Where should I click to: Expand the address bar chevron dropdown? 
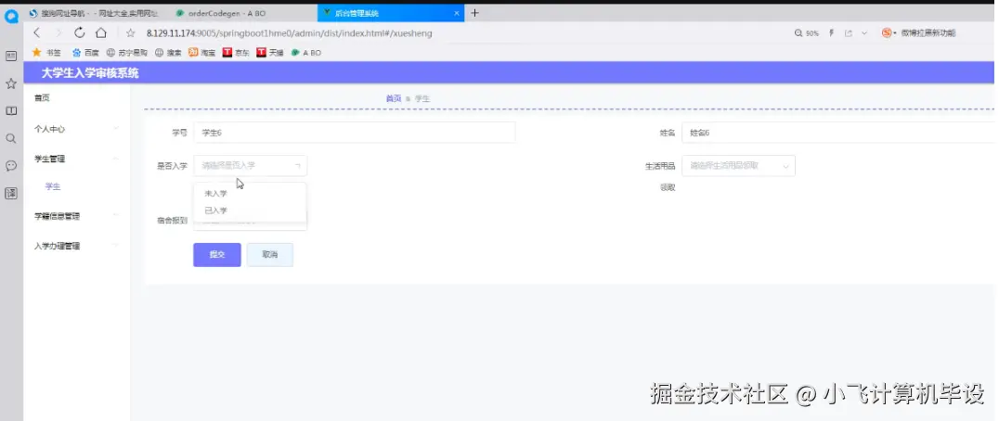click(x=864, y=33)
